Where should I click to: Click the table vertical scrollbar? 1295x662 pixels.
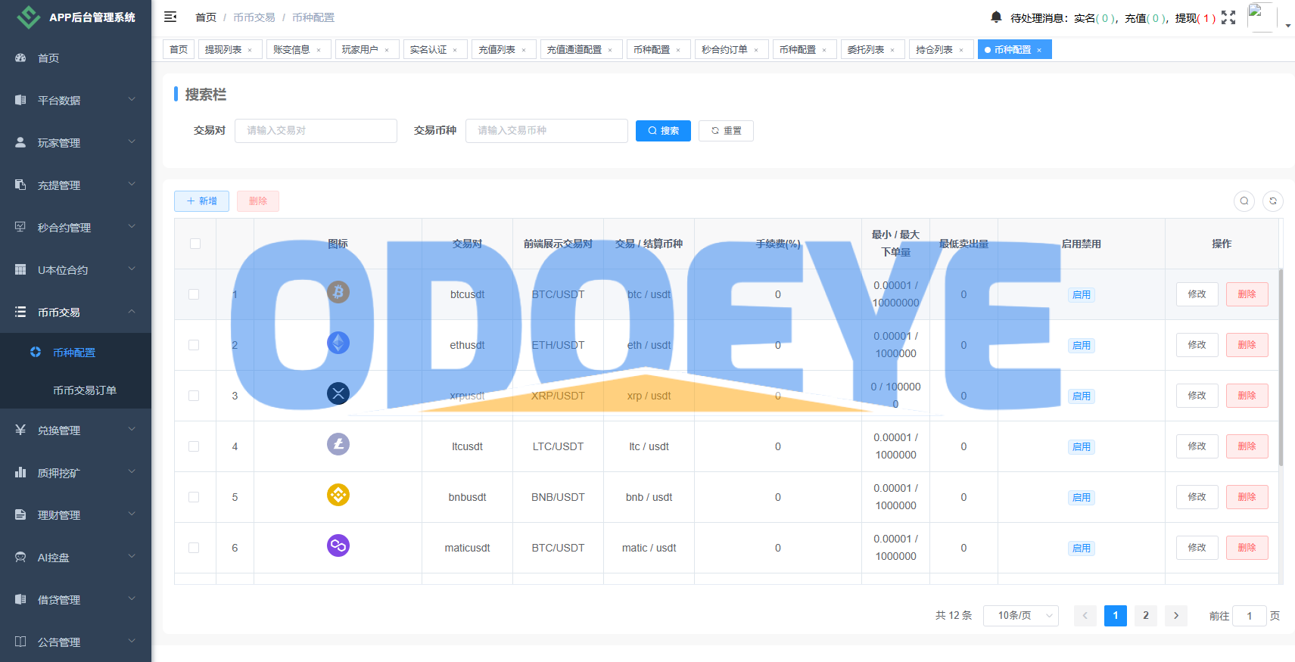[1281, 368]
